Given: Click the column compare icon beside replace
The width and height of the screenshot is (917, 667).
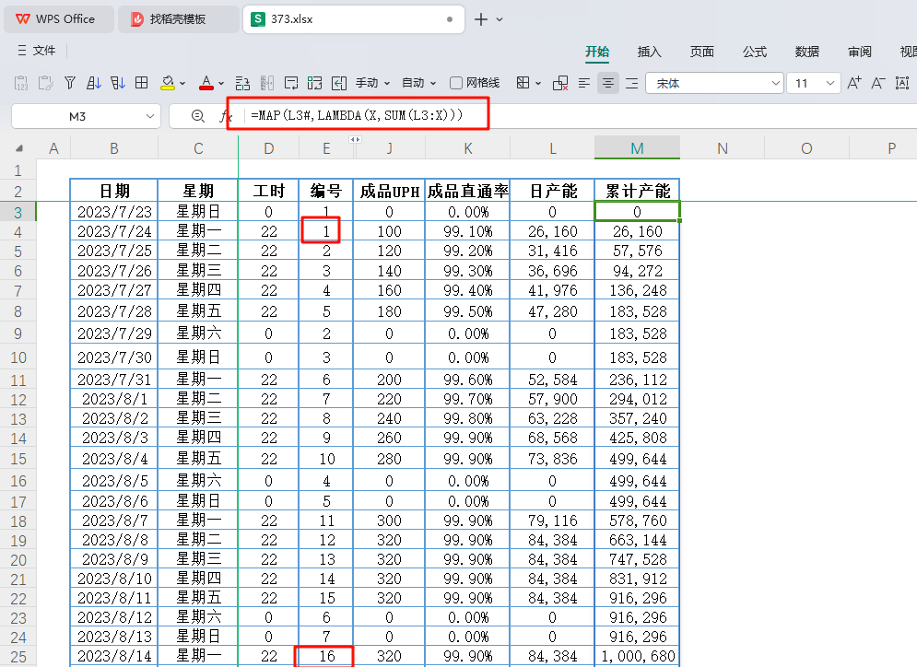Looking at the screenshot, I should [267, 83].
